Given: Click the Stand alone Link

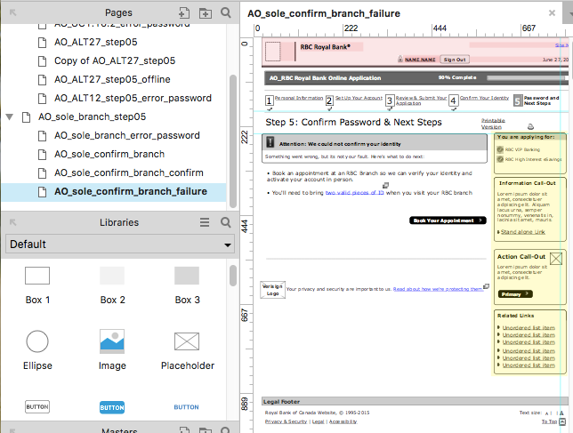Looking at the screenshot, I should click(x=522, y=232).
